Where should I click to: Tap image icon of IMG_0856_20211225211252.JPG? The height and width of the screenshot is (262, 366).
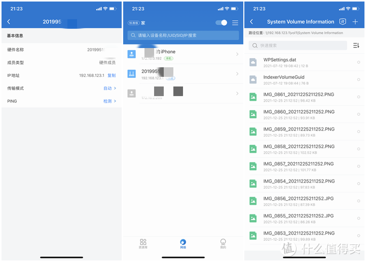(x=253, y=201)
